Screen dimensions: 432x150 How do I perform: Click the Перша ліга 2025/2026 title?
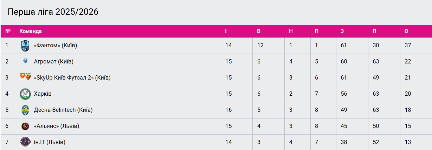point(53,12)
